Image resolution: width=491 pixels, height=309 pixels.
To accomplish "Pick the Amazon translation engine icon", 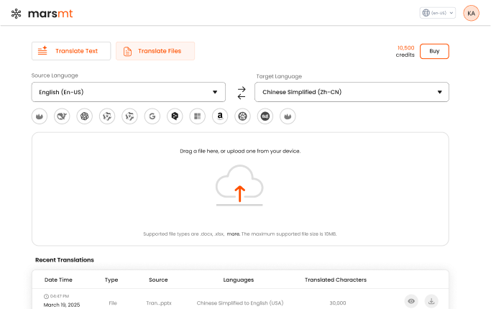I will pos(219,116).
